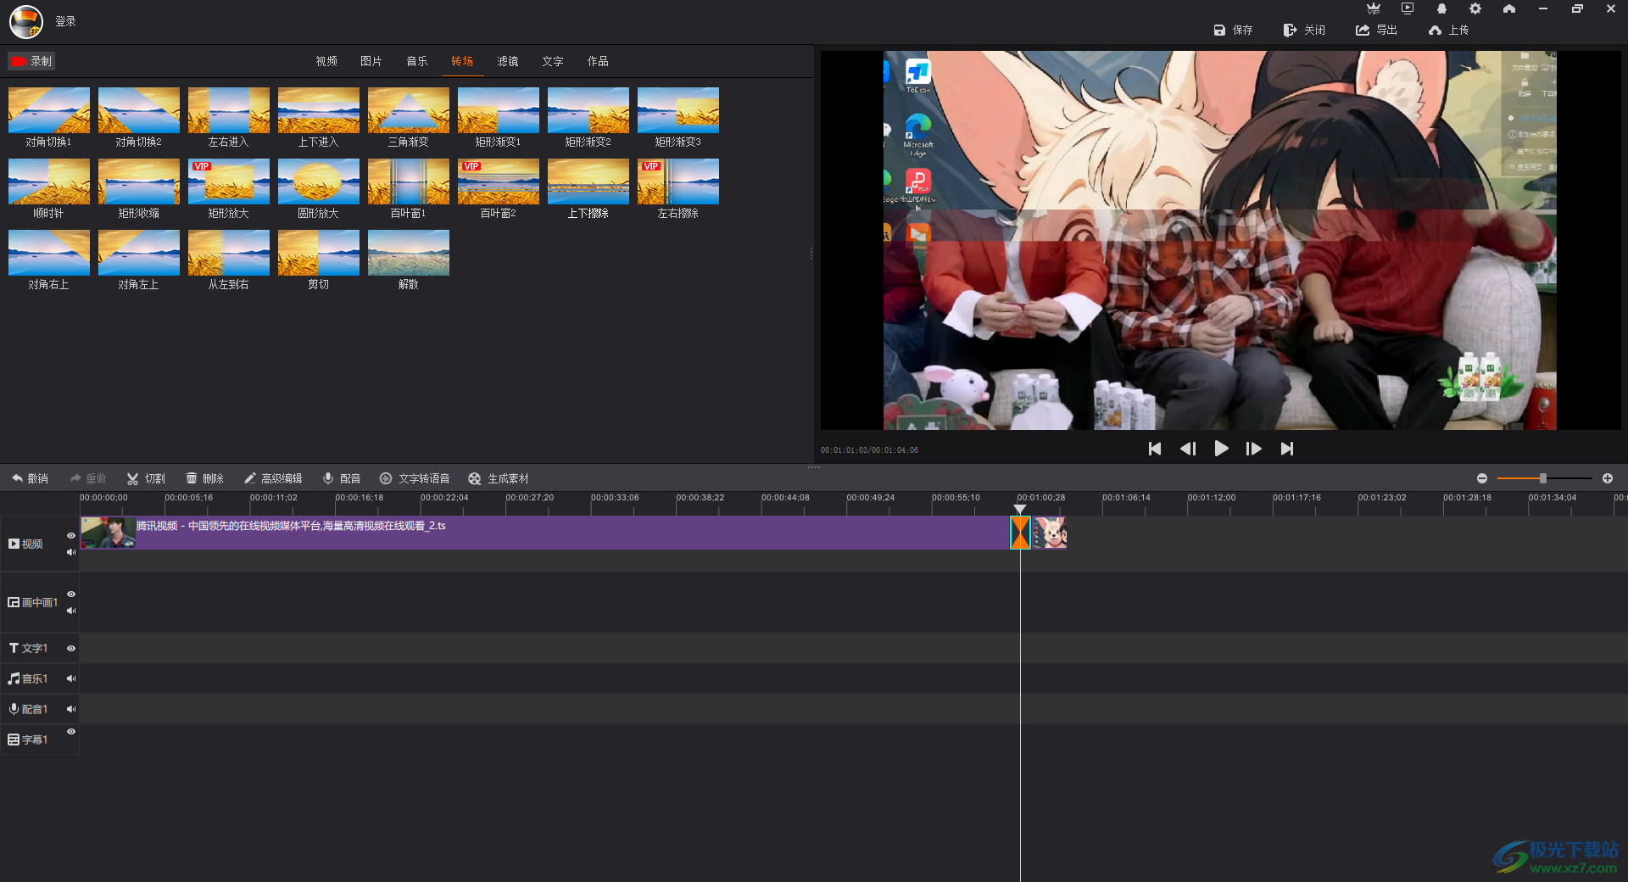1628x882 pixels.
Task: Select 三角渐变 transition thumbnail
Action: point(409,110)
